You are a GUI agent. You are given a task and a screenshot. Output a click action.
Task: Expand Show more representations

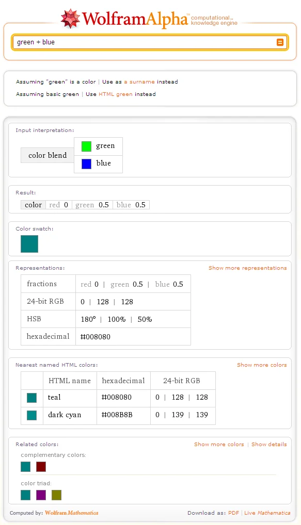tap(248, 268)
